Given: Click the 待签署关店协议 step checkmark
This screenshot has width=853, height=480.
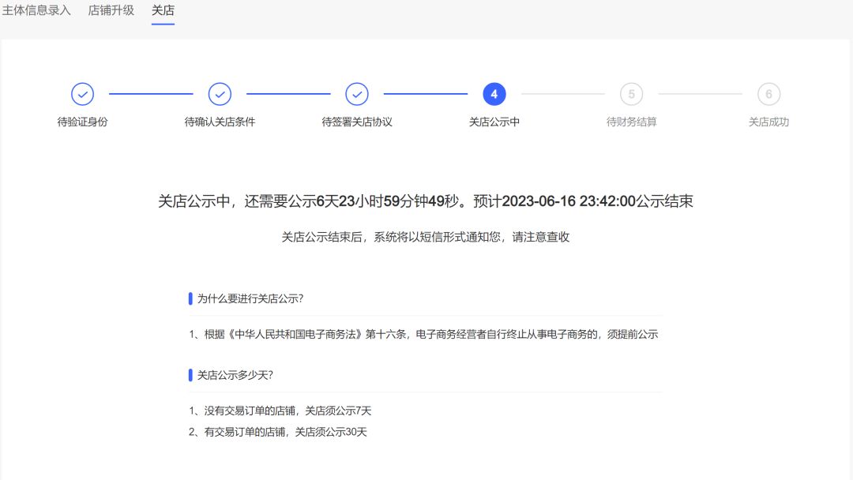Looking at the screenshot, I should tap(356, 93).
